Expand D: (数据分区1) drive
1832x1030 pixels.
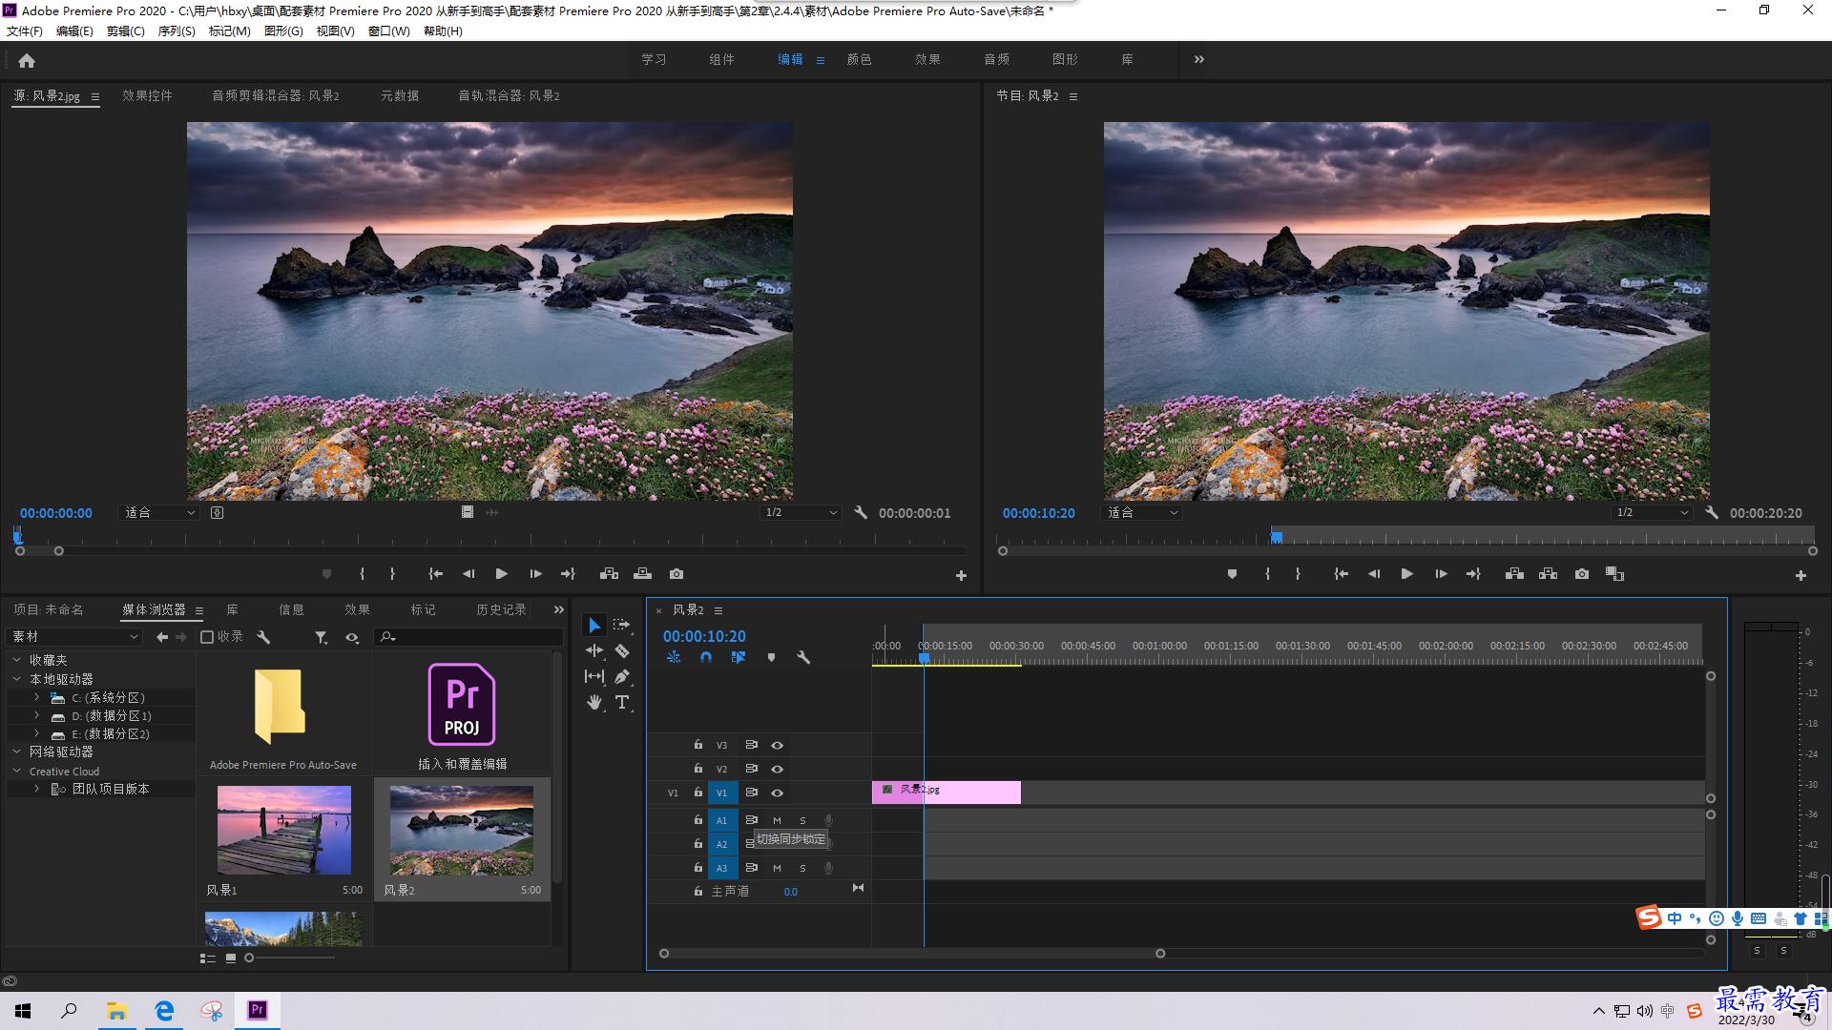tap(36, 715)
